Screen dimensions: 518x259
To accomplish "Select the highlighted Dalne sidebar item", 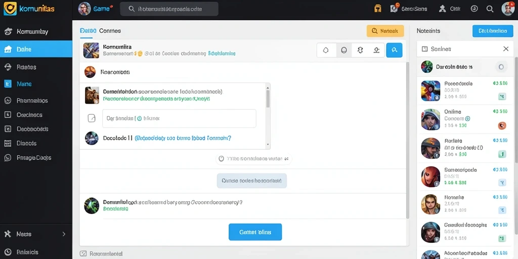I will click(x=36, y=49).
